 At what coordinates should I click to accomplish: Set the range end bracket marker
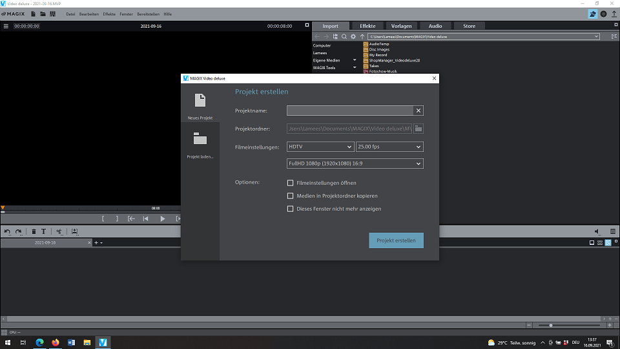117,218
